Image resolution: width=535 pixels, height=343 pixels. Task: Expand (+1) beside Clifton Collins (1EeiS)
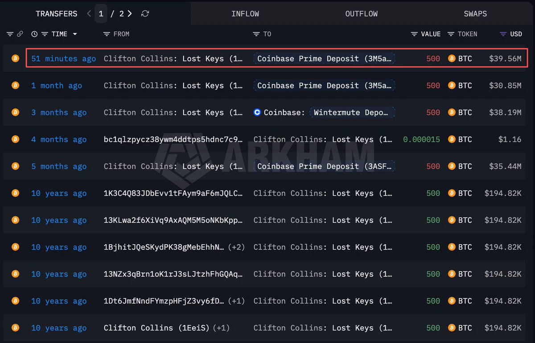[x=221, y=328]
